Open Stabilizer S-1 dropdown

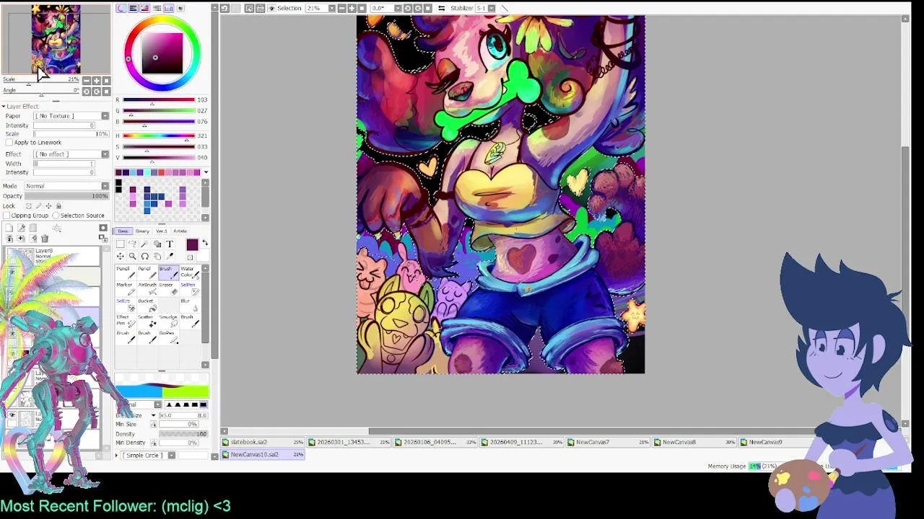pos(492,8)
